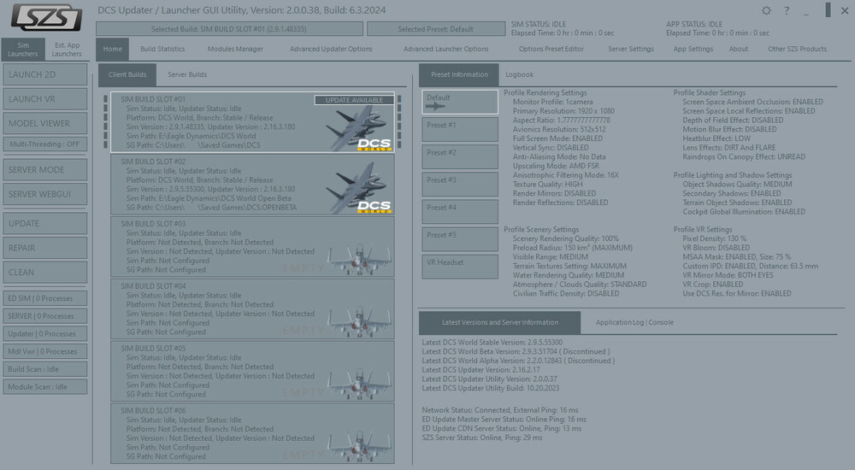This screenshot has height=470, width=855.
Task: Select the Server Builds tab
Action: coord(187,74)
